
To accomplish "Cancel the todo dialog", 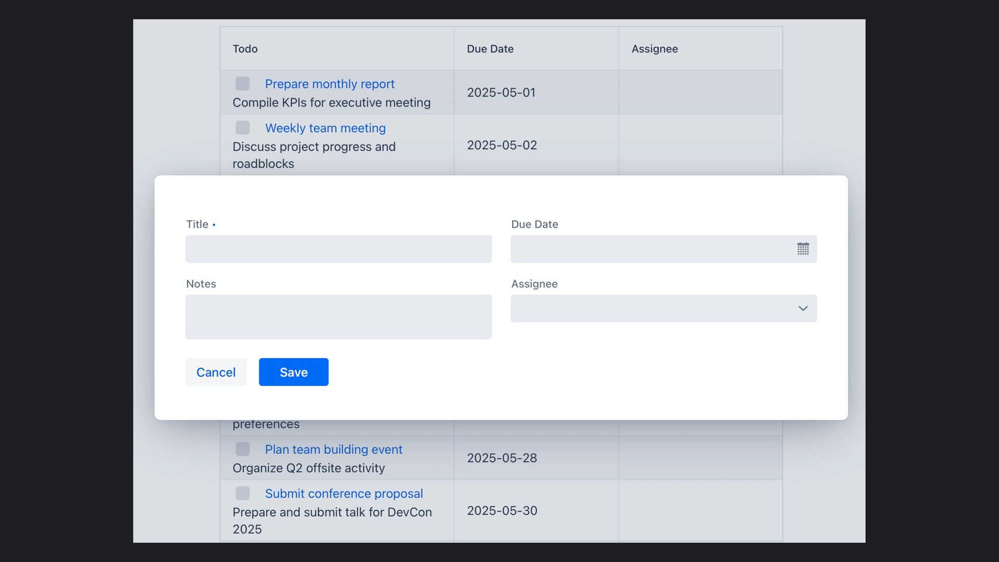I will click(216, 372).
